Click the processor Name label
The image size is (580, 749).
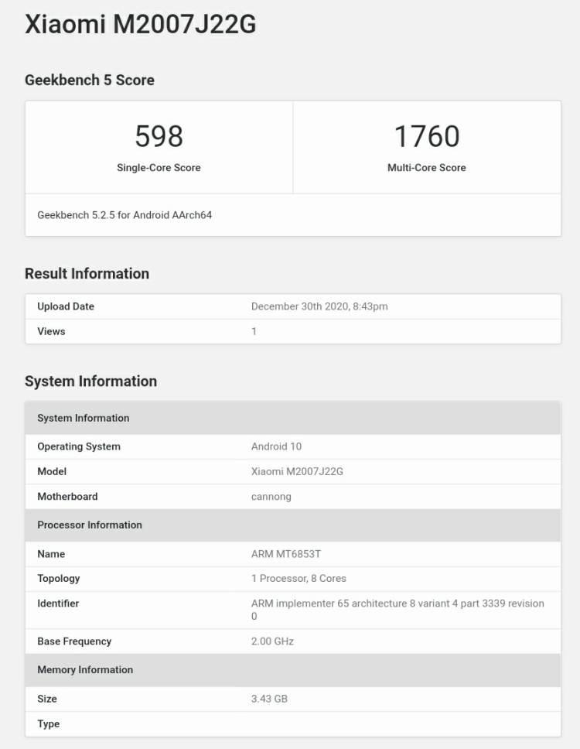pos(51,554)
